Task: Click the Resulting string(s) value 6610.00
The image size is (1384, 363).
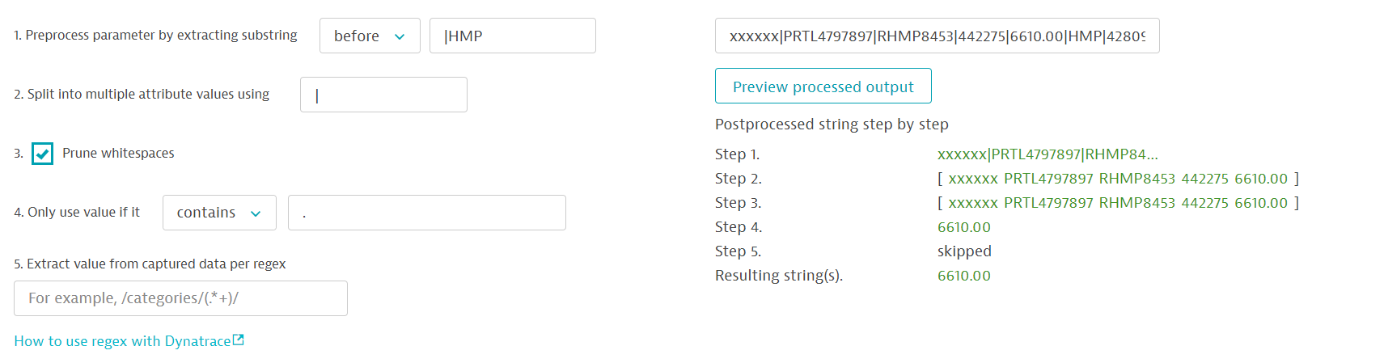Action: tap(964, 276)
